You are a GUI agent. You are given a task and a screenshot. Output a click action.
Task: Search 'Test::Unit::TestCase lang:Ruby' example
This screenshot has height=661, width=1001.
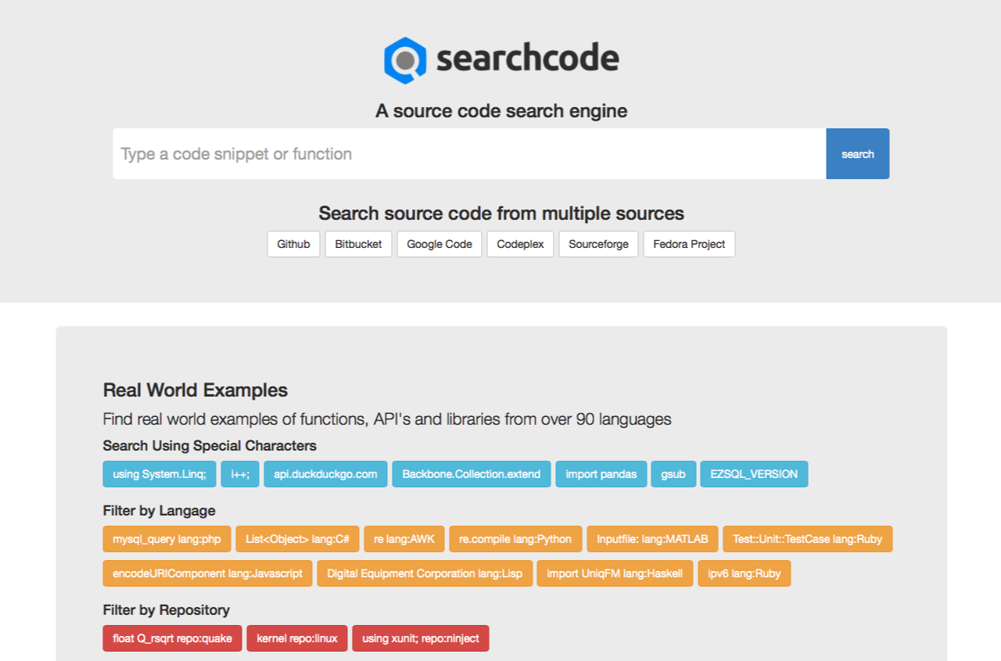coord(808,539)
